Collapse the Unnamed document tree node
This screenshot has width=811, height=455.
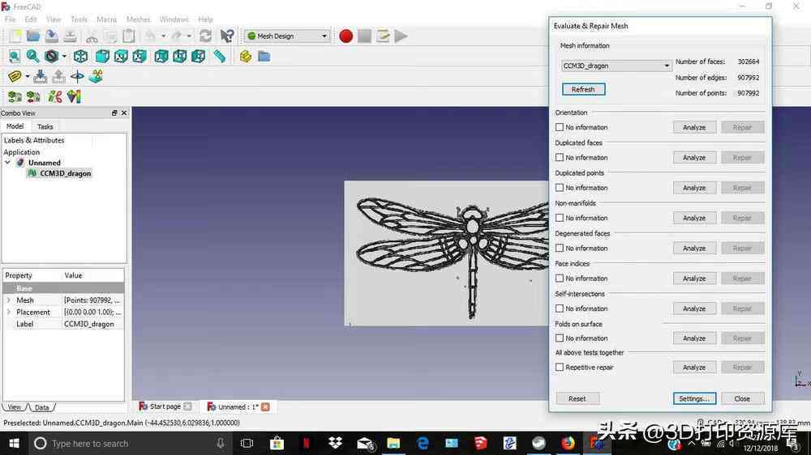click(x=8, y=163)
